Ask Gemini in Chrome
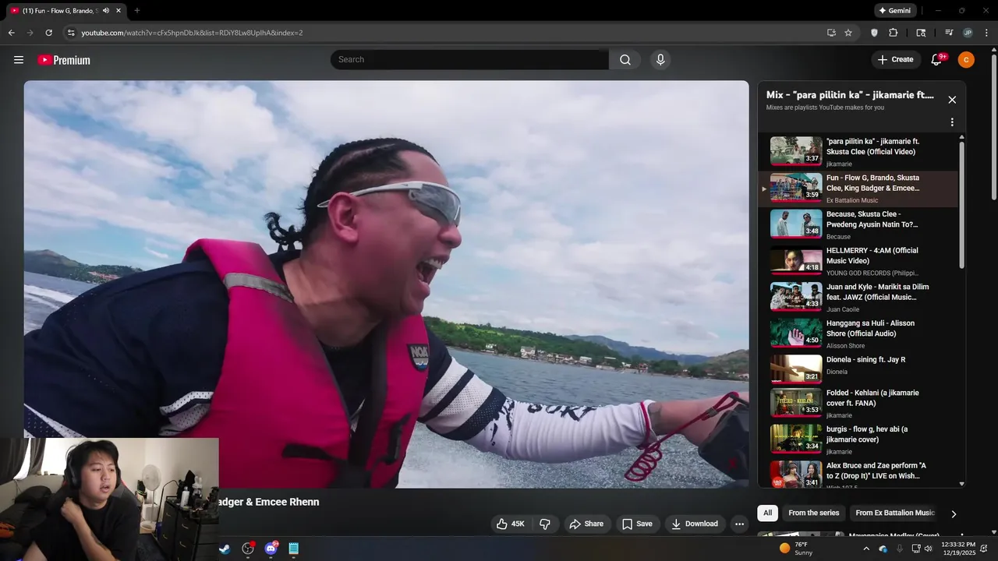Image resolution: width=998 pixels, height=561 pixels. click(x=894, y=11)
